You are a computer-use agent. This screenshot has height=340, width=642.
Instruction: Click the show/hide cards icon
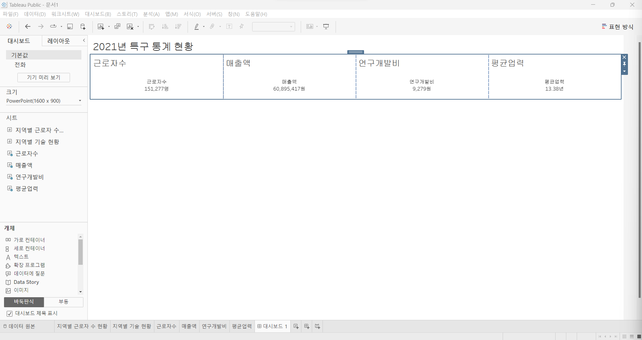coord(310,26)
